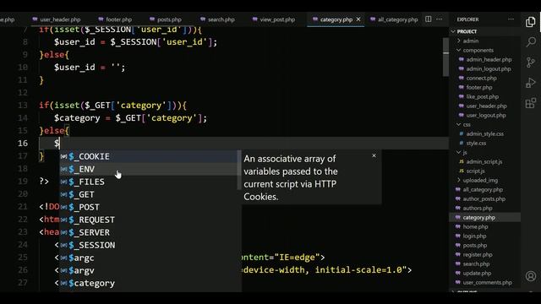Screen dimensions: 541x304
Task: Open the Search view in activity bar
Action: 531,42
